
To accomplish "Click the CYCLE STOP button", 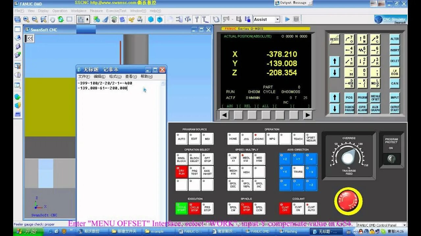I will 194,208.
